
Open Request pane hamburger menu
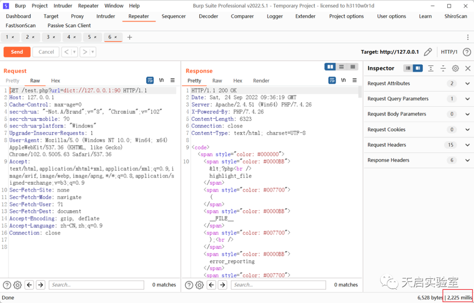pos(172,80)
